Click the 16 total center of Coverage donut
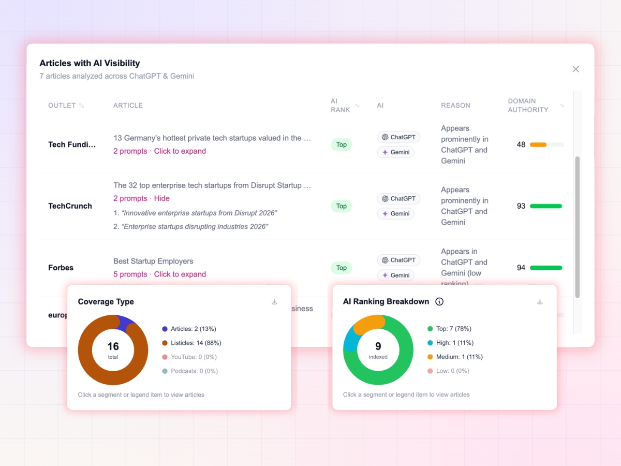 point(113,350)
